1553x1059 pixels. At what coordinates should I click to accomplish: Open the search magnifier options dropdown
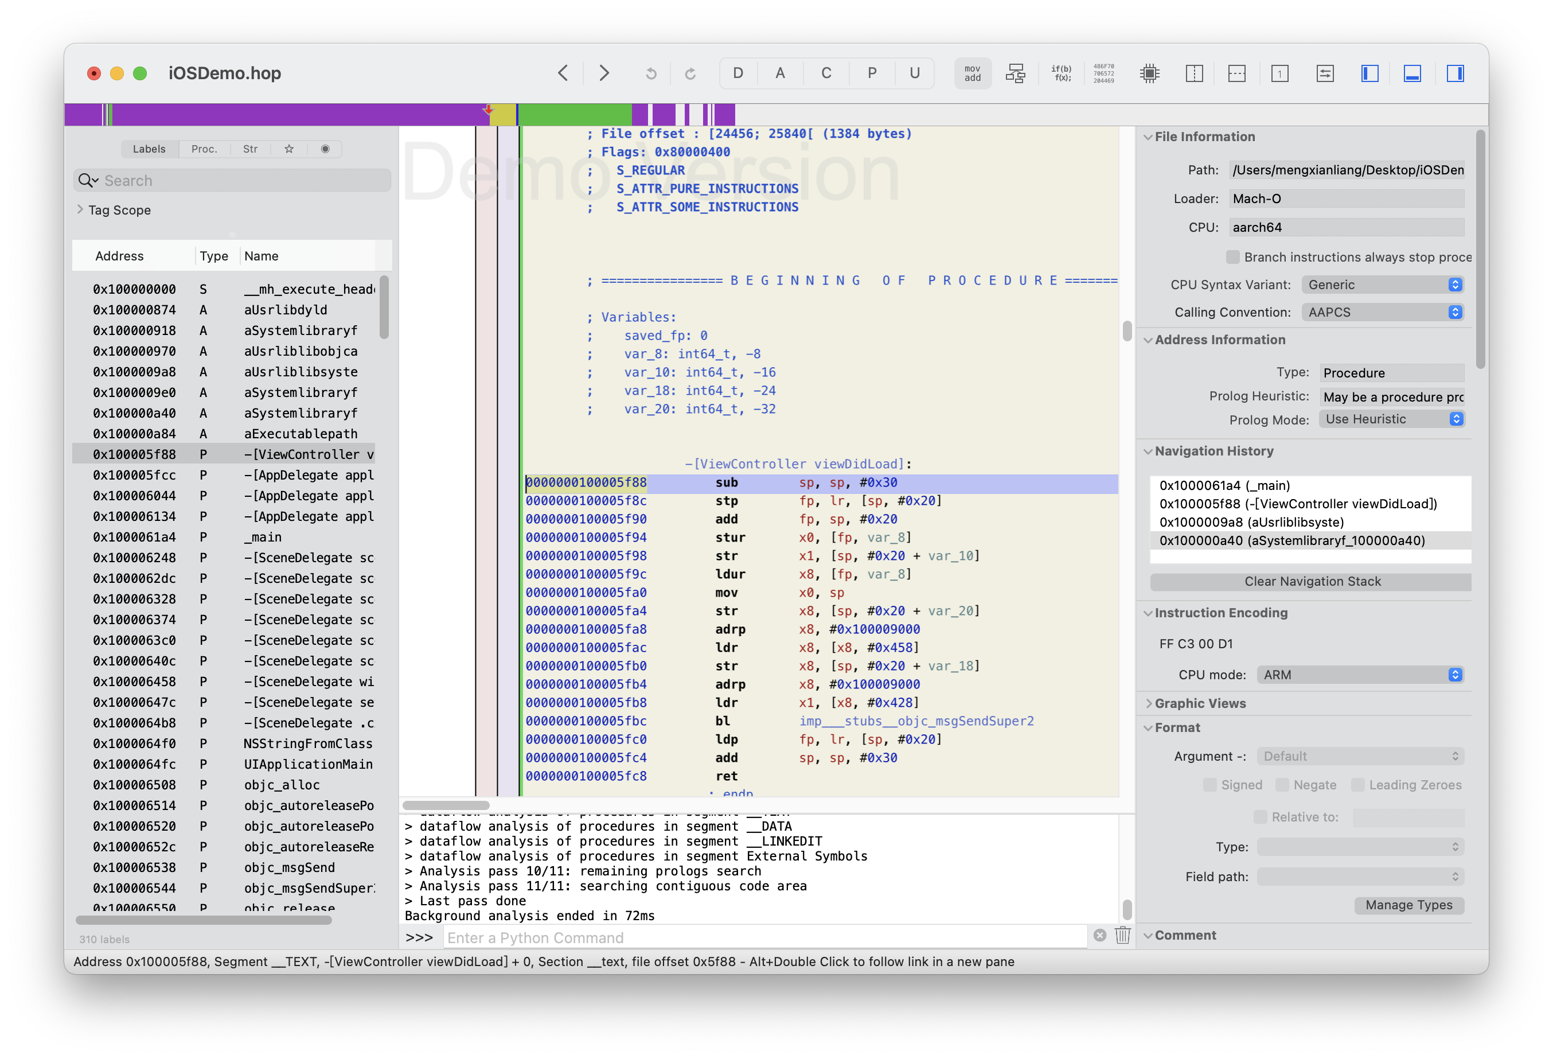[x=88, y=181]
